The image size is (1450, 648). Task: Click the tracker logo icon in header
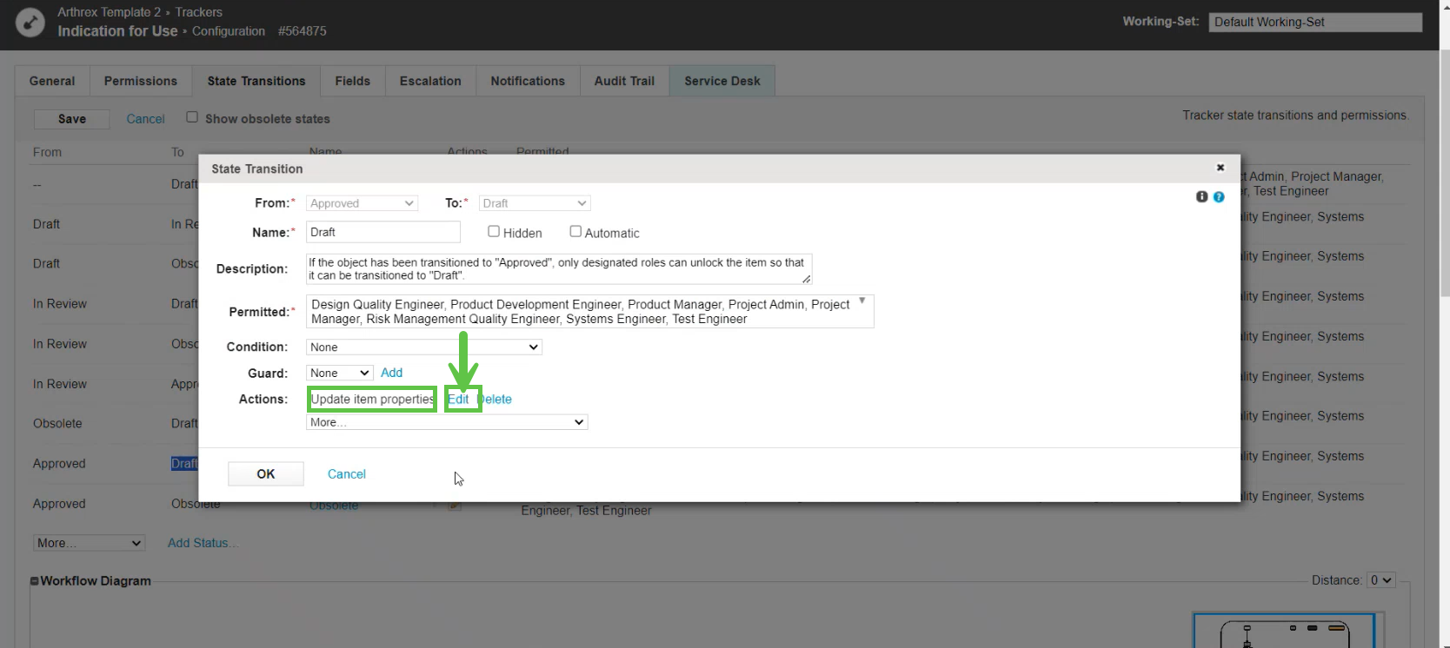pyautogui.click(x=30, y=22)
